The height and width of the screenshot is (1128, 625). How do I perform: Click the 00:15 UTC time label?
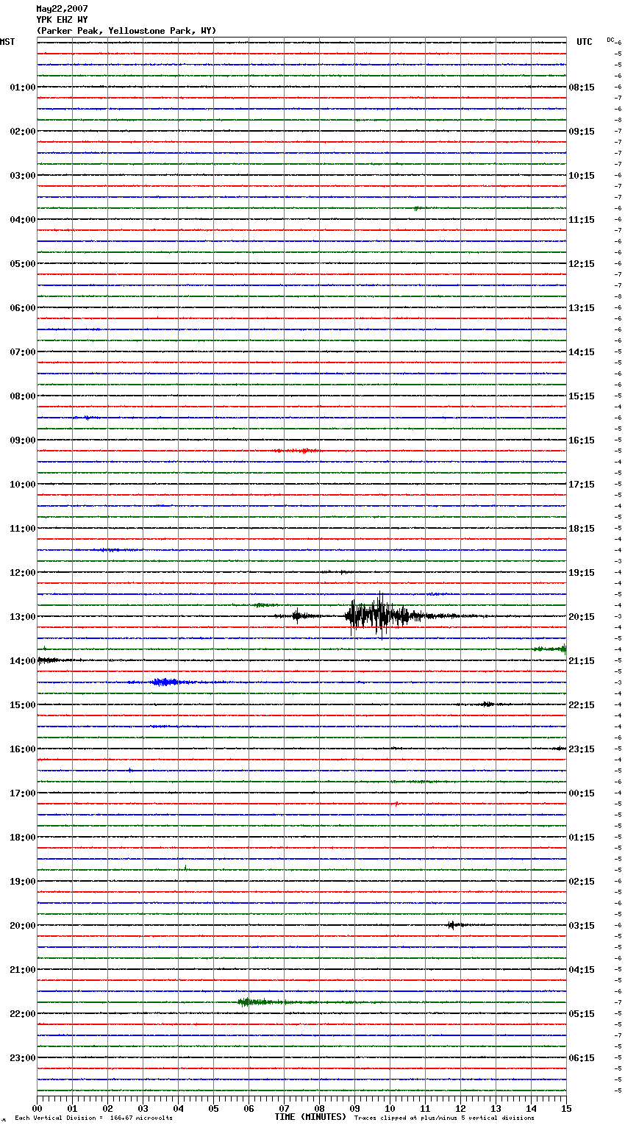582,793
